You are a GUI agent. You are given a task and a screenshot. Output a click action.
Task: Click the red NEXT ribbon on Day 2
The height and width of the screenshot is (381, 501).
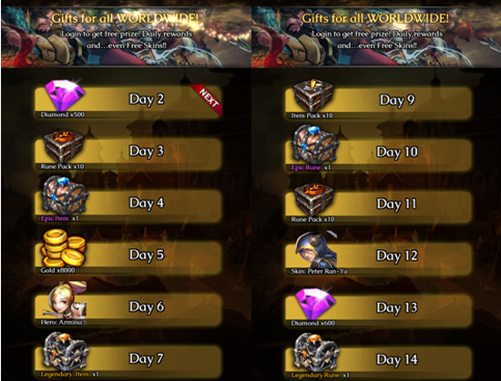(207, 99)
